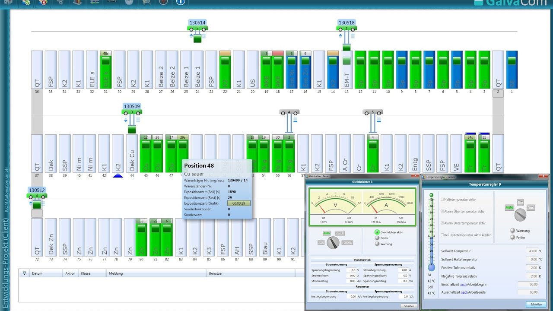Click the Spannungsbegrenzung value field

coord(351,270)
